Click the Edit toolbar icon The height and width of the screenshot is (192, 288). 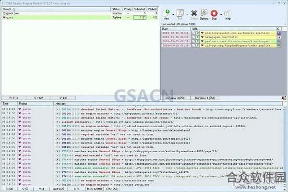tap(180, 14)
